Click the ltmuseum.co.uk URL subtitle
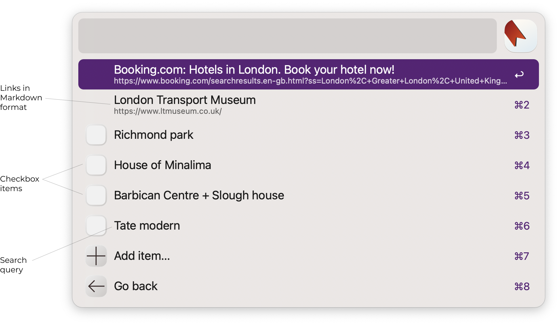560x325 pixels. [168, 111]
